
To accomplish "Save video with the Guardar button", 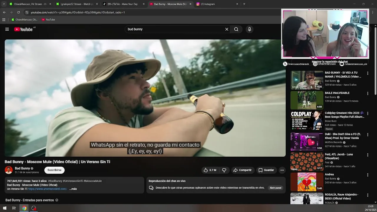I will click(266, 170).
